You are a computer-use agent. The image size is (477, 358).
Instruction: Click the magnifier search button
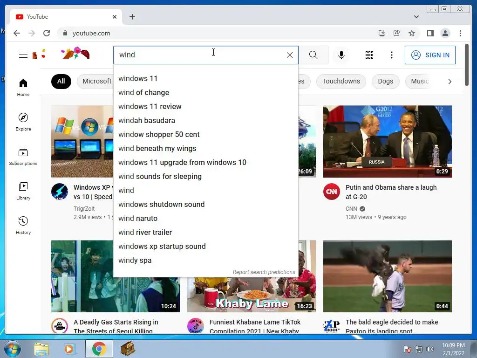coord(313,55)
